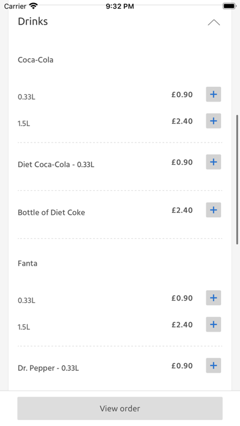
Task: Click the vertical scrollbar thumb
Action: click(238, 179)
